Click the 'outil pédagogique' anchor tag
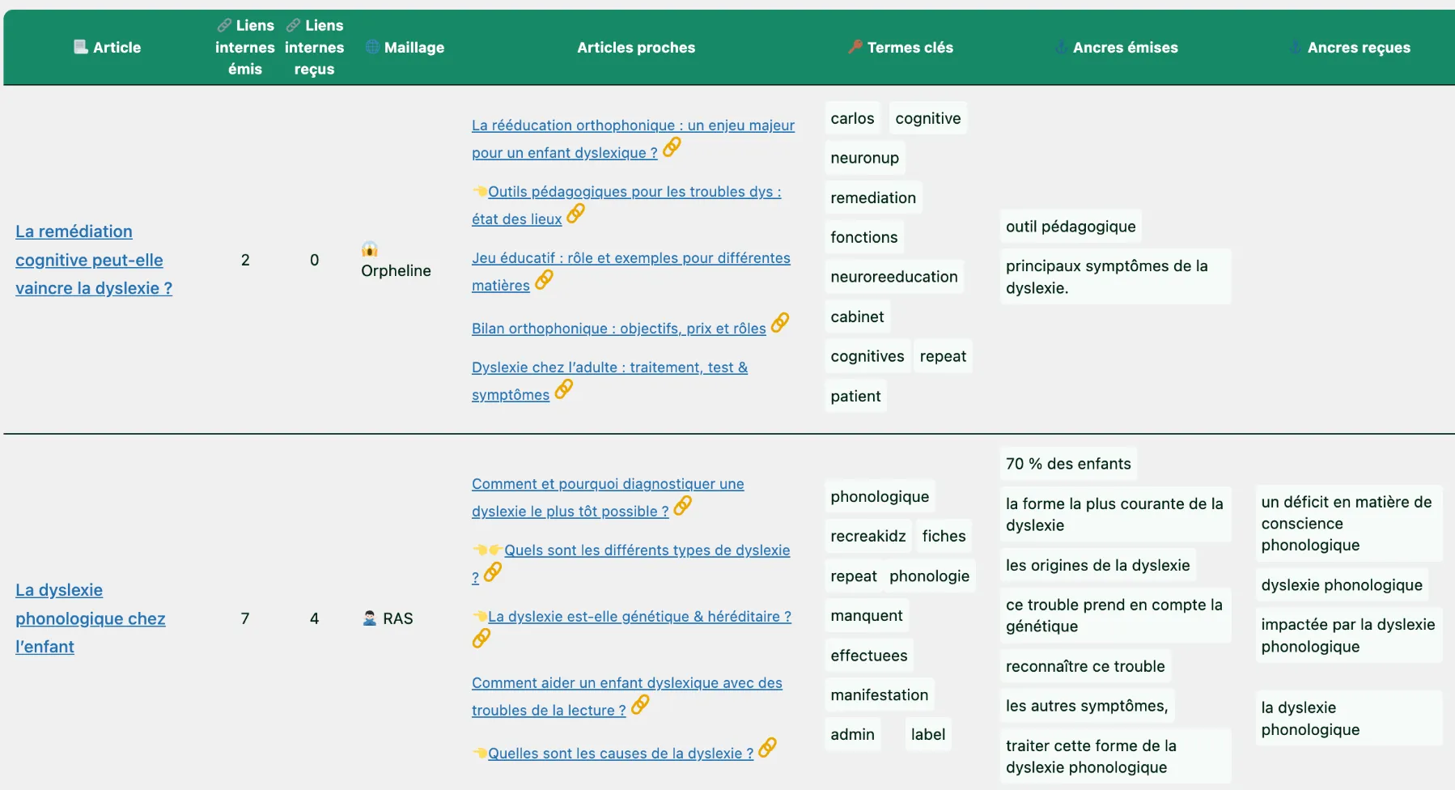The height and width of the screenshot is (790, 1455). tap(1070, 227)
